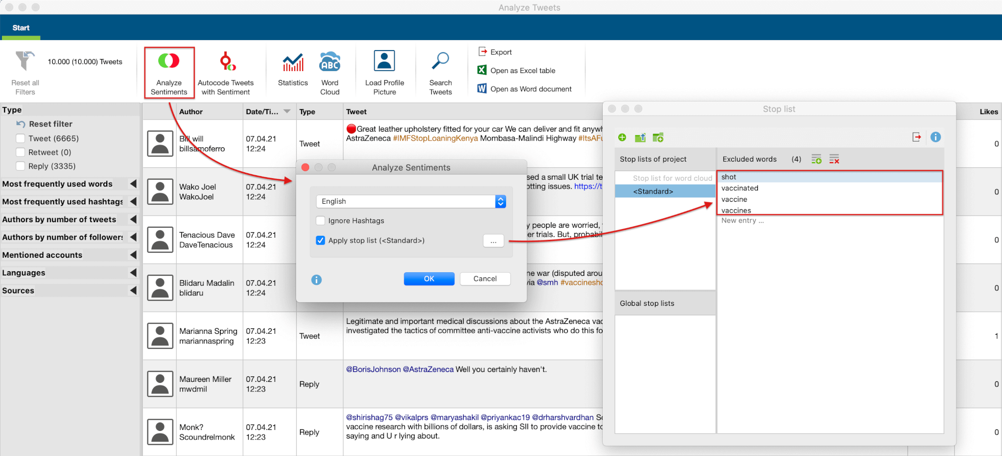Click the @smh mention link
The height and width of the screenshot is (456, 1002).
[x=547, y=282]
